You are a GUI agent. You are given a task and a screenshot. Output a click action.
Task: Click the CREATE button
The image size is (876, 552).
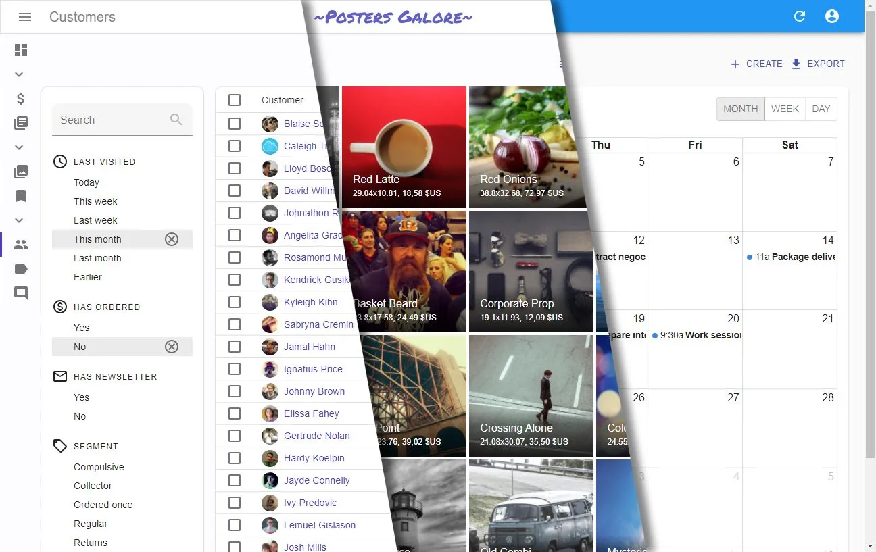(x=756, y=64)
